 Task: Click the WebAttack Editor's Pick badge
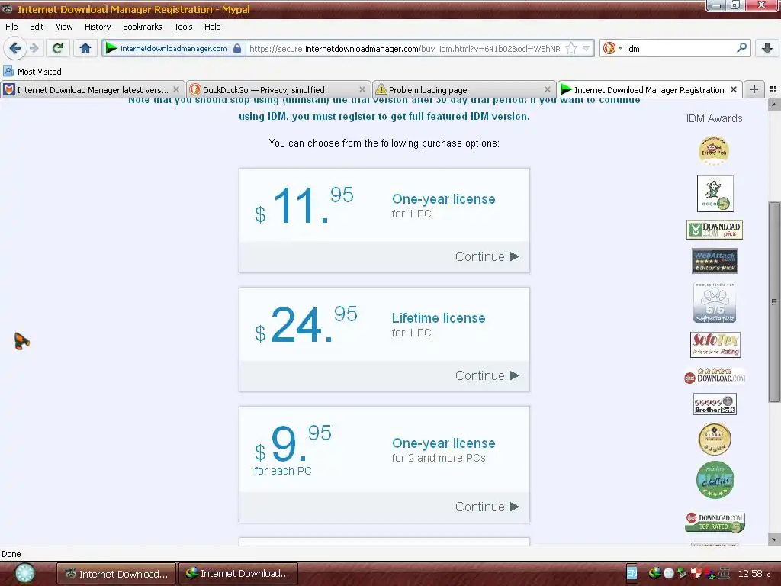715,261
